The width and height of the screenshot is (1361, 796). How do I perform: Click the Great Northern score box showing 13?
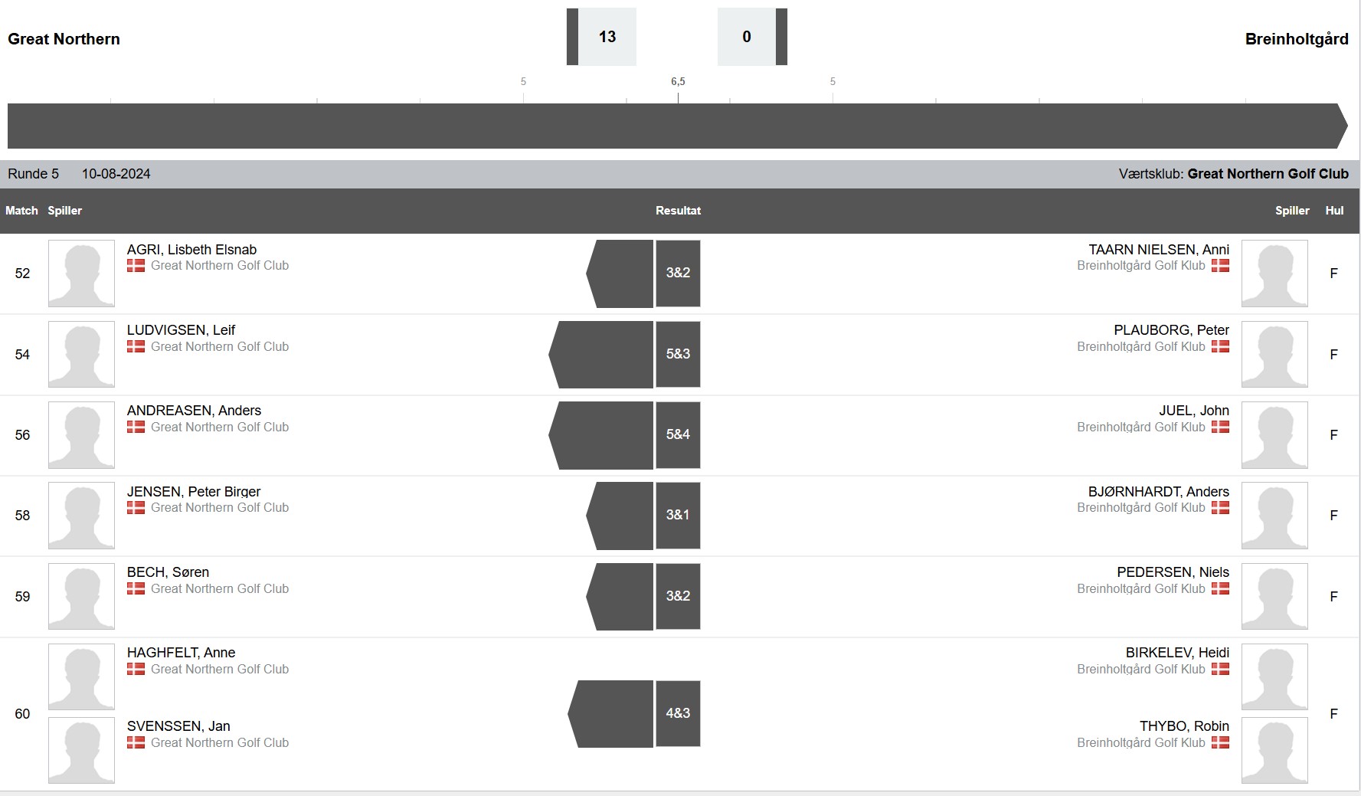(607, 37)
